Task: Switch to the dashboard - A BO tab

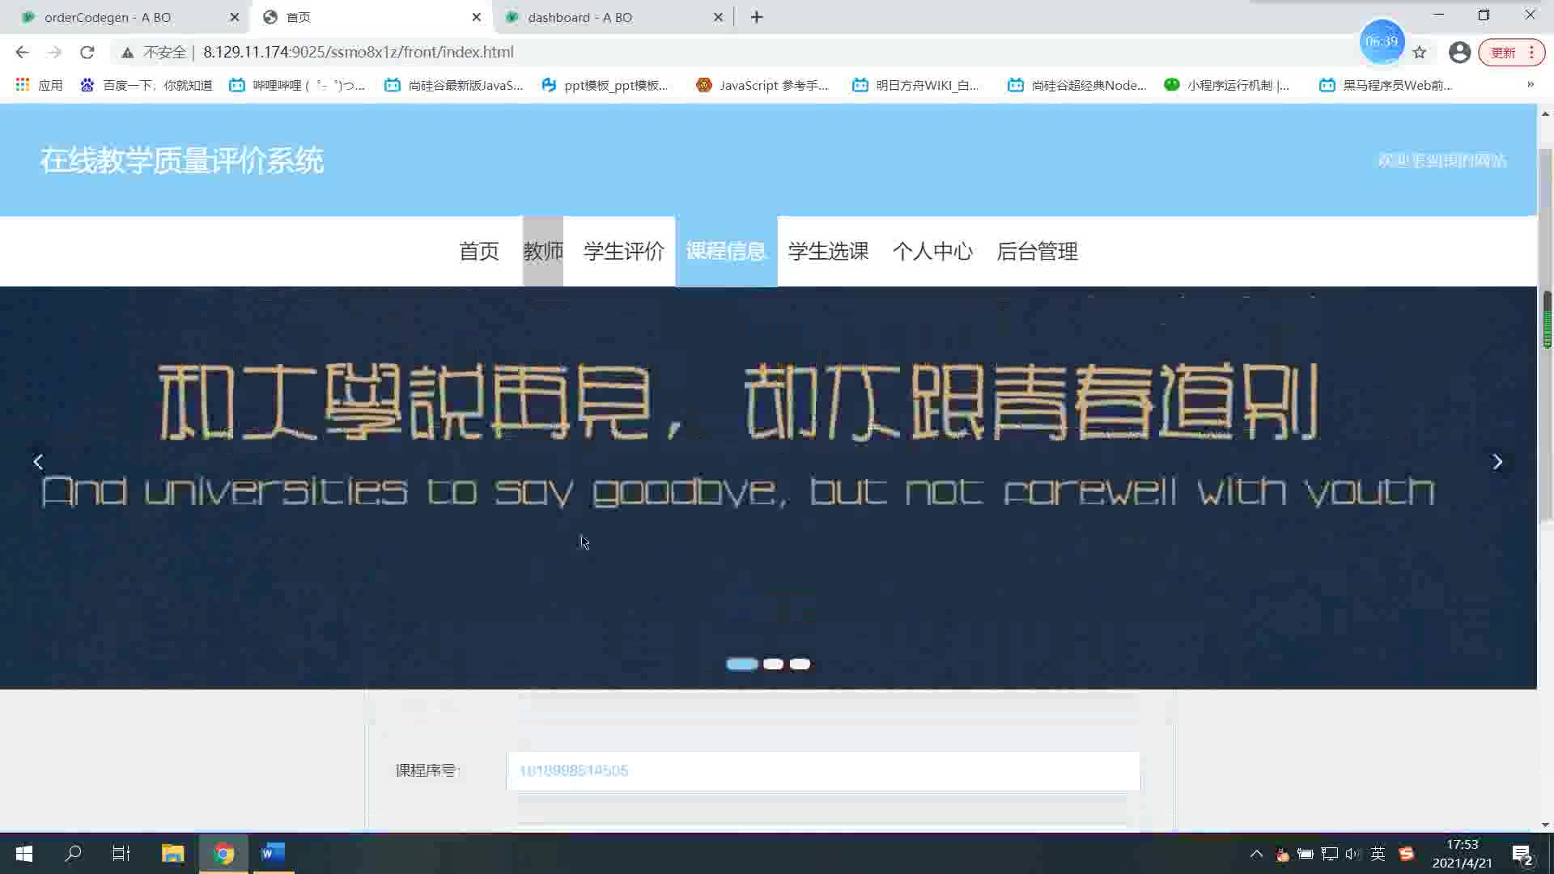Action: (x=580, y=17)
